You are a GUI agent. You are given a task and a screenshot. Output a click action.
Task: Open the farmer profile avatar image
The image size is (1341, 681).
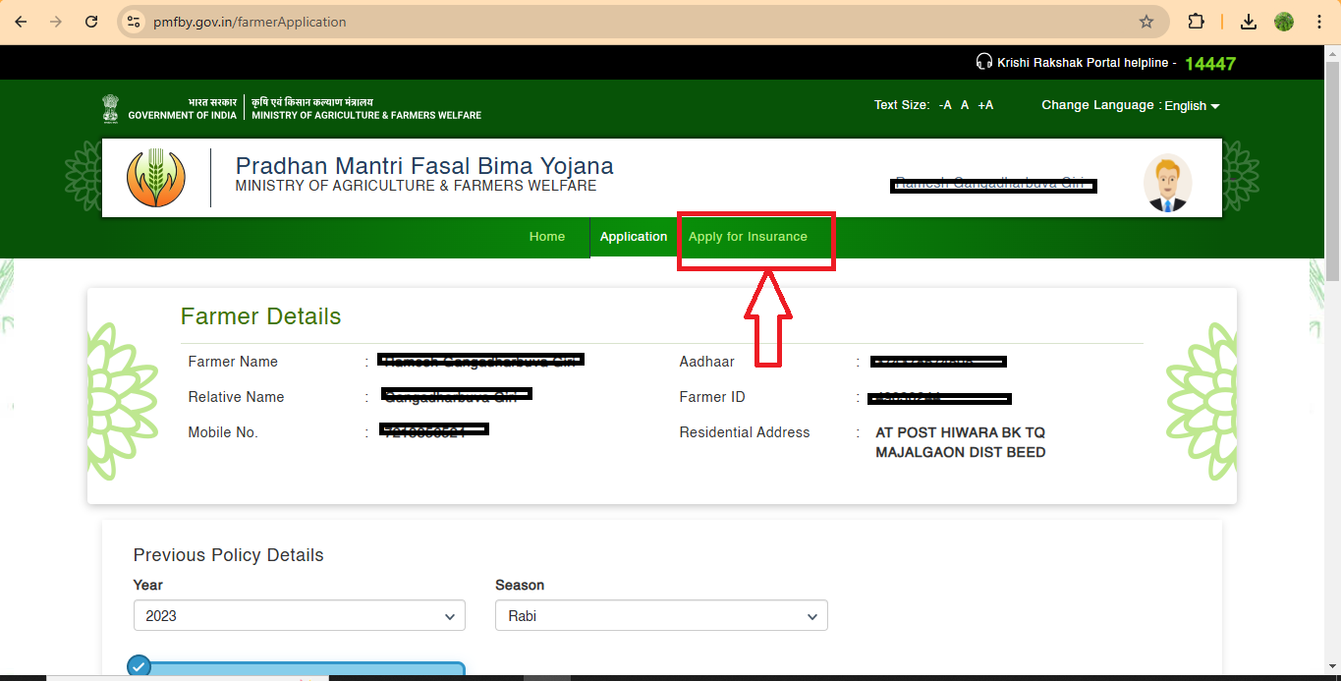pyautogui.click(x=1167, y=181)
